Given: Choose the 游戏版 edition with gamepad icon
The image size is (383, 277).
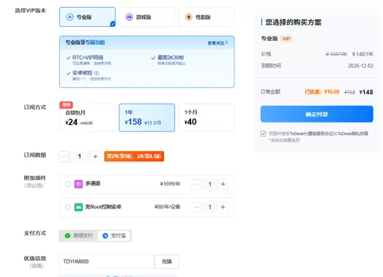Looking at the screenshot, I should click(x=146, y=17).
